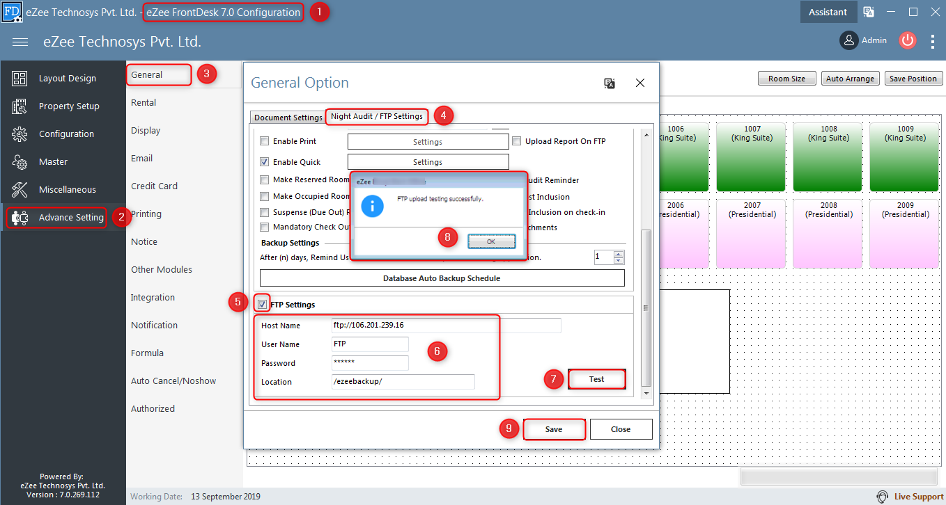Click the title bar translate icon
The image size is (946, 505).
point(869,12)
